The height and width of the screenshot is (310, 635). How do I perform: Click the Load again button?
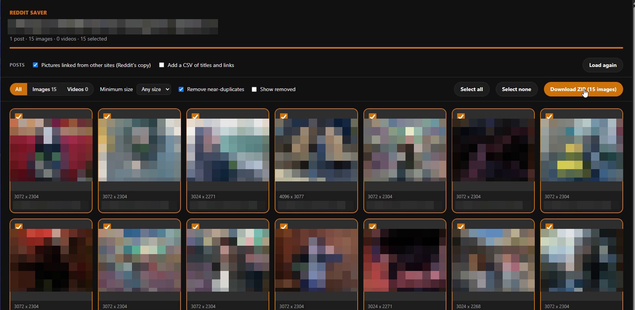pos(603,65)
